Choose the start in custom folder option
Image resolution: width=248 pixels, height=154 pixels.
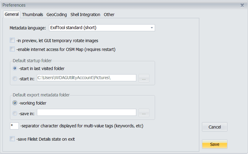15,79
